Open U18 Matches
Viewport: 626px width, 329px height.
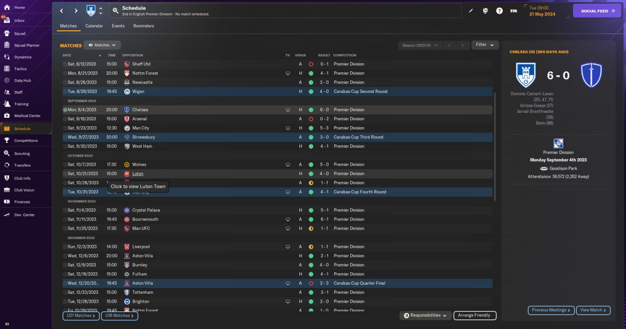tap(119, 316)
